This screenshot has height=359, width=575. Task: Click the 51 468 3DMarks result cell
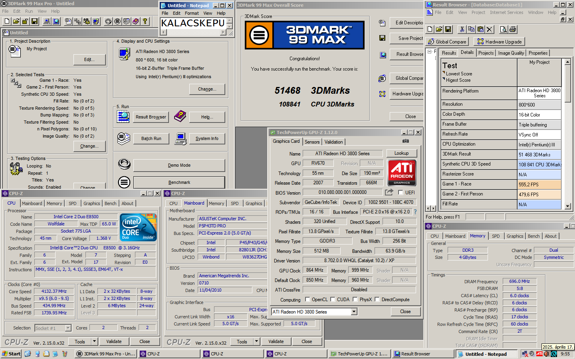coord(539,155)
